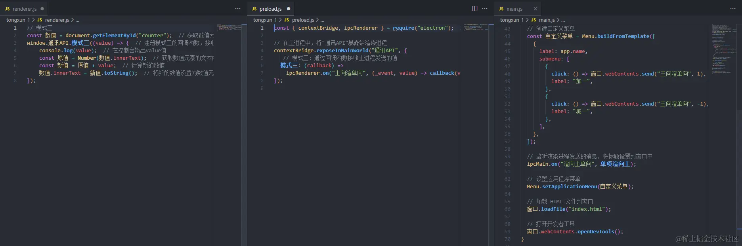Click 'Number' call in renderer.js line 5
Viewport: 742px width, 246px height.
point(87,58)
